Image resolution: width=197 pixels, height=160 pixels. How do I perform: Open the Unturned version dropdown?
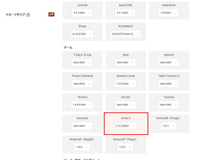click(82, 126)
